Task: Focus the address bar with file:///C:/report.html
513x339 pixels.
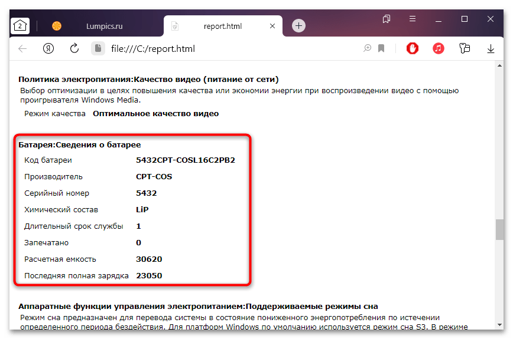Action: tap(153, 48)
